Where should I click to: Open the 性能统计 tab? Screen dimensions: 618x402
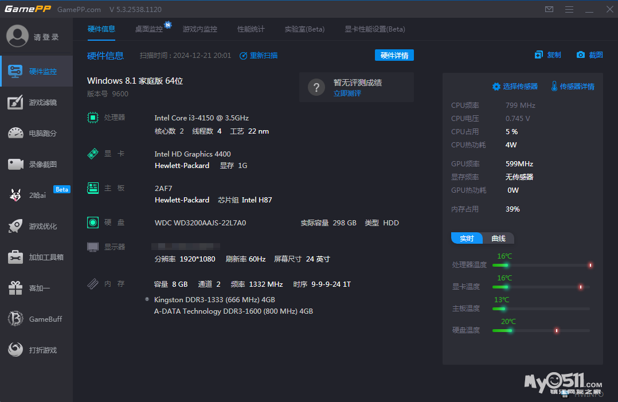(x=251, y=29)
